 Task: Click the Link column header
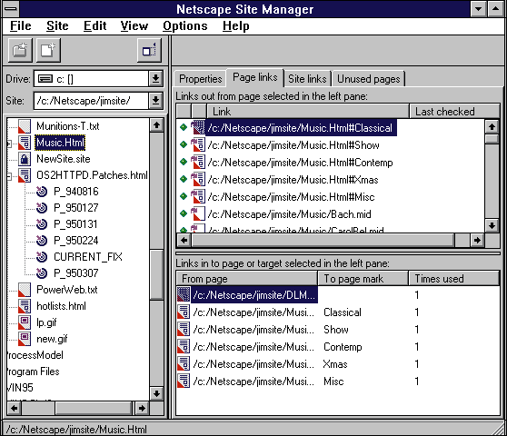308,112
